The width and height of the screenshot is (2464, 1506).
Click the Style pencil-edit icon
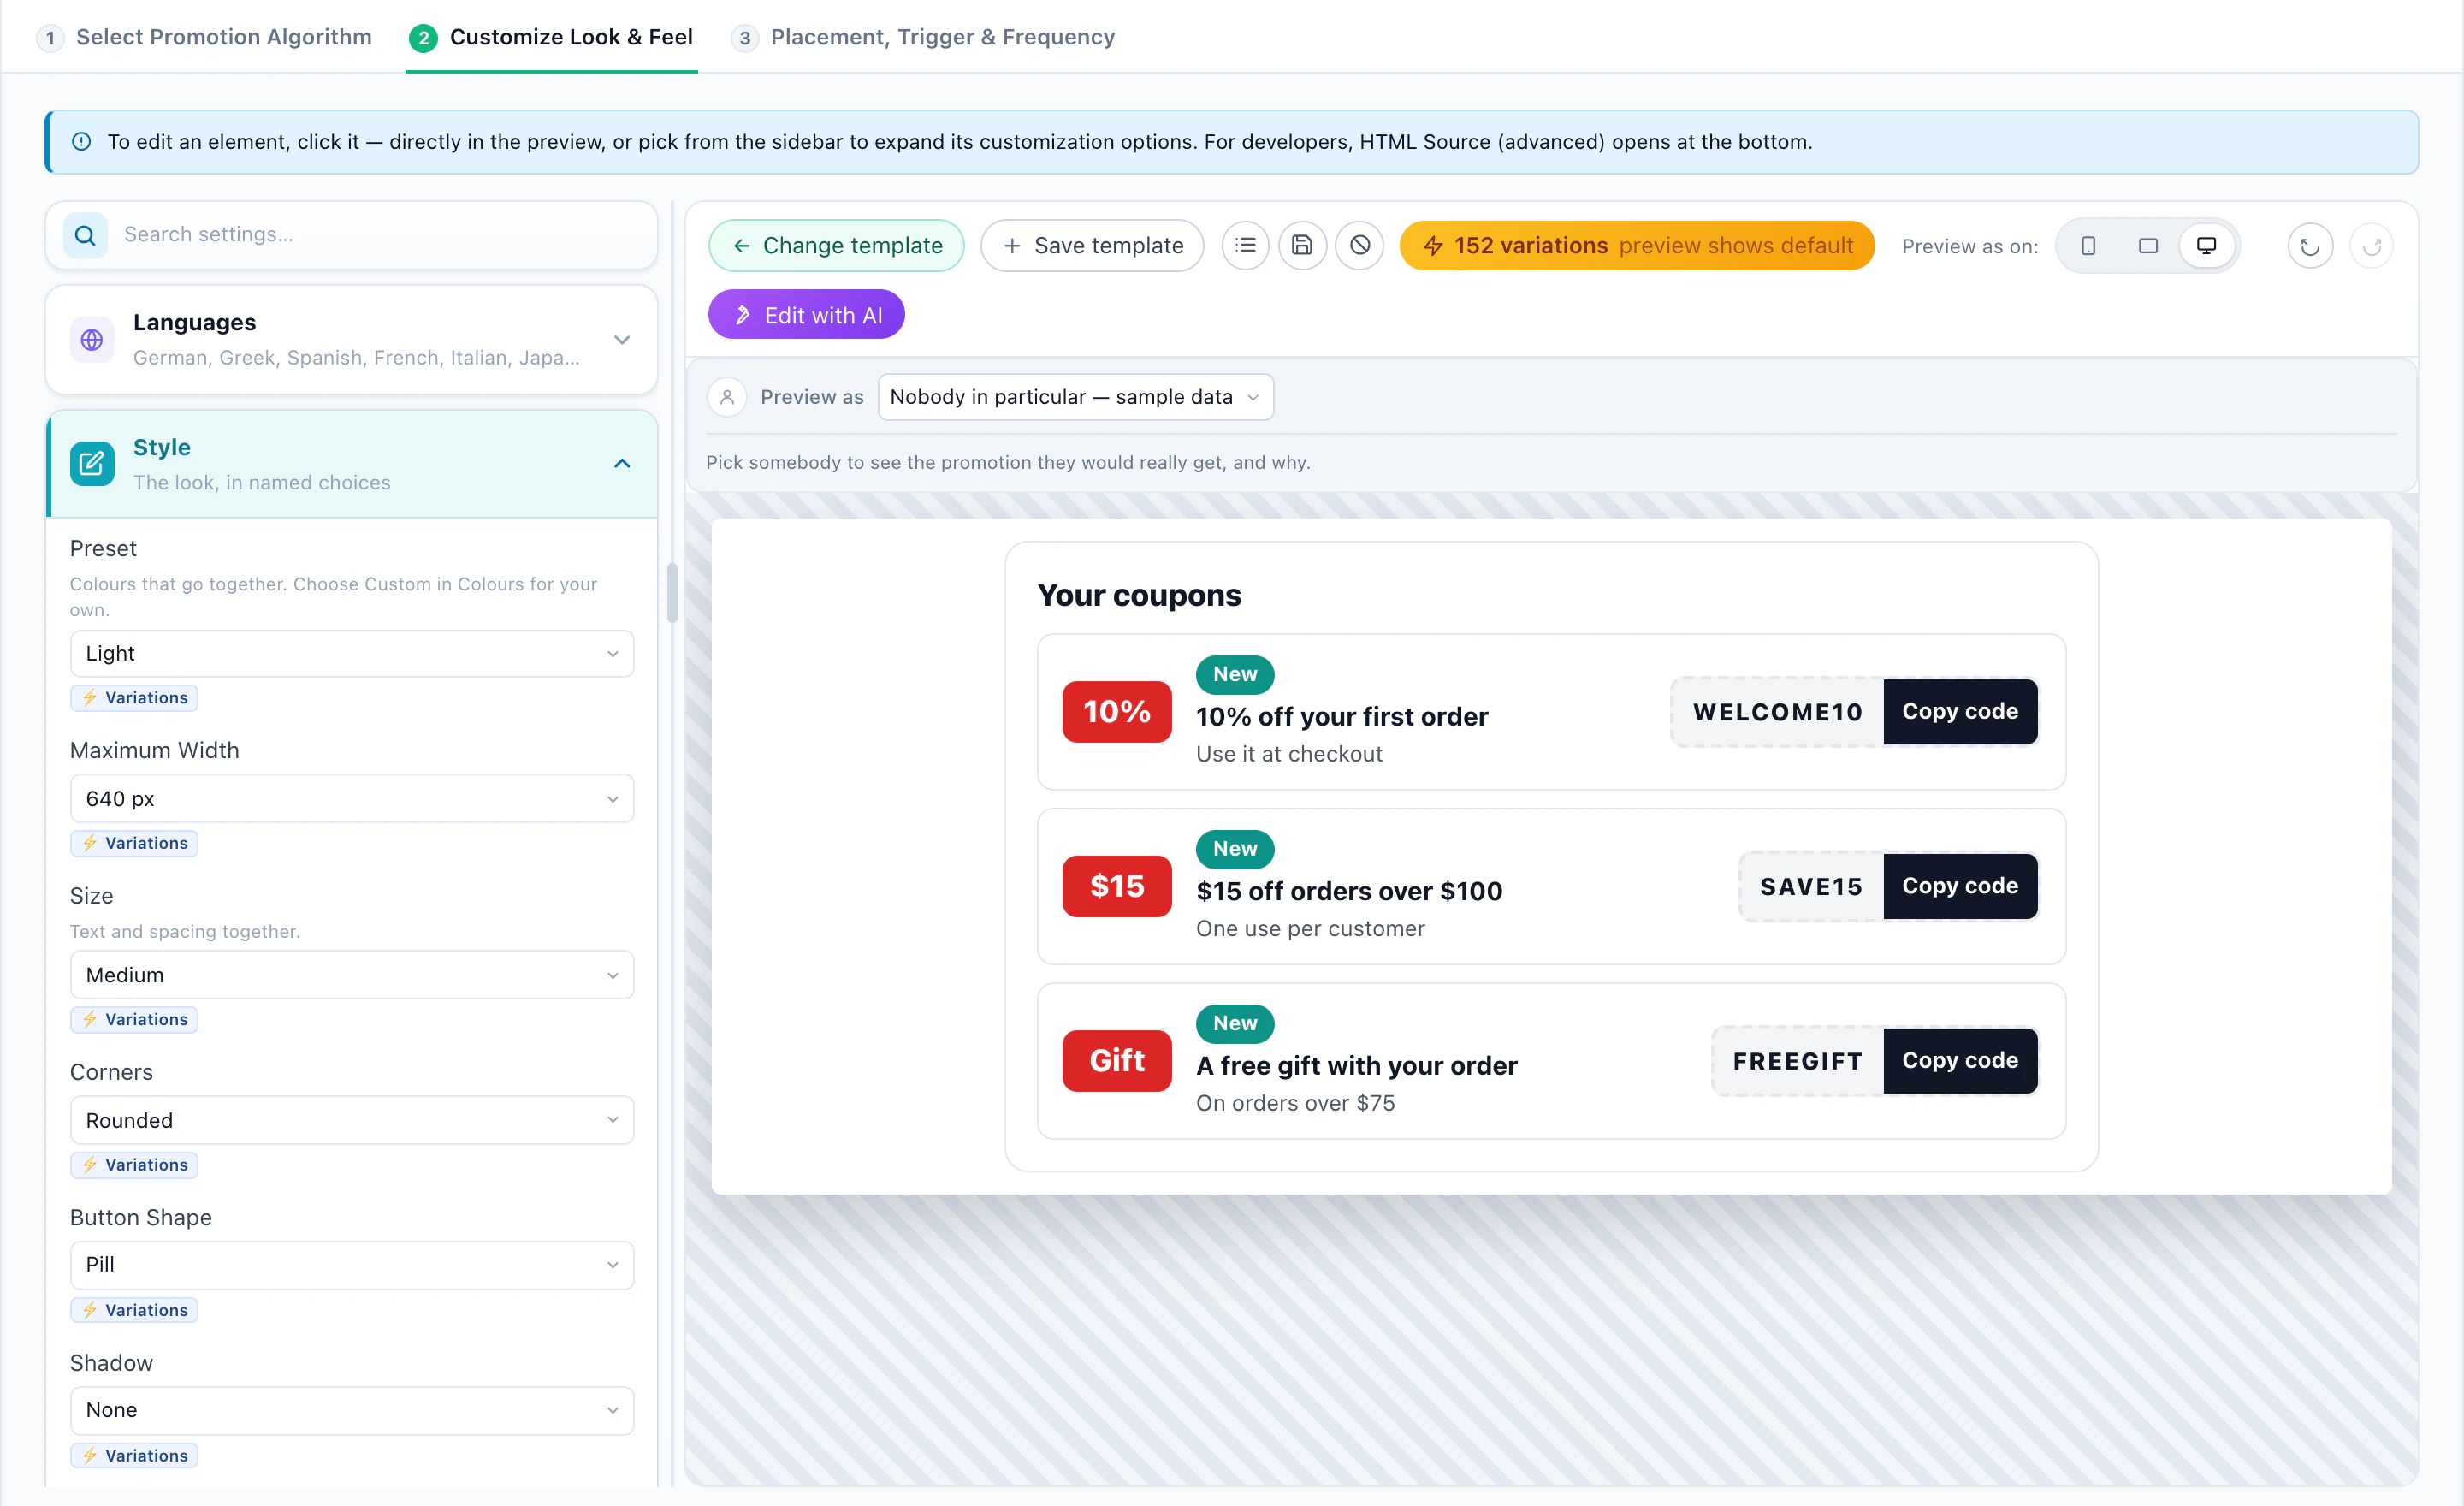pyautogui.click(x=92, y=464)
